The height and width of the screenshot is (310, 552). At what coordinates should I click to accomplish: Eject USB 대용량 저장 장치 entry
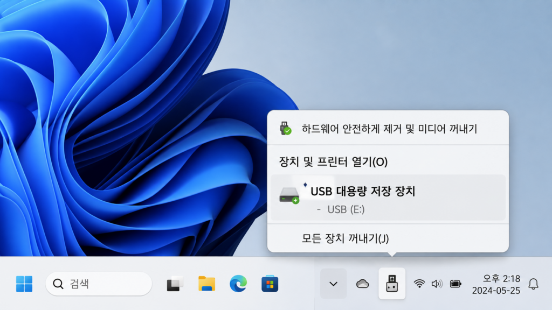point(388,198)
